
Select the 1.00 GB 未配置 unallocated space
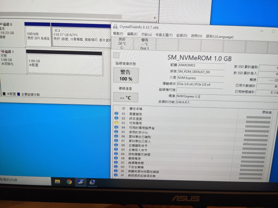[65, 65]
